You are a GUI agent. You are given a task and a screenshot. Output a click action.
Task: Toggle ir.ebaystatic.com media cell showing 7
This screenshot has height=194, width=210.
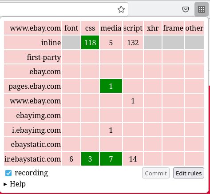111,159
